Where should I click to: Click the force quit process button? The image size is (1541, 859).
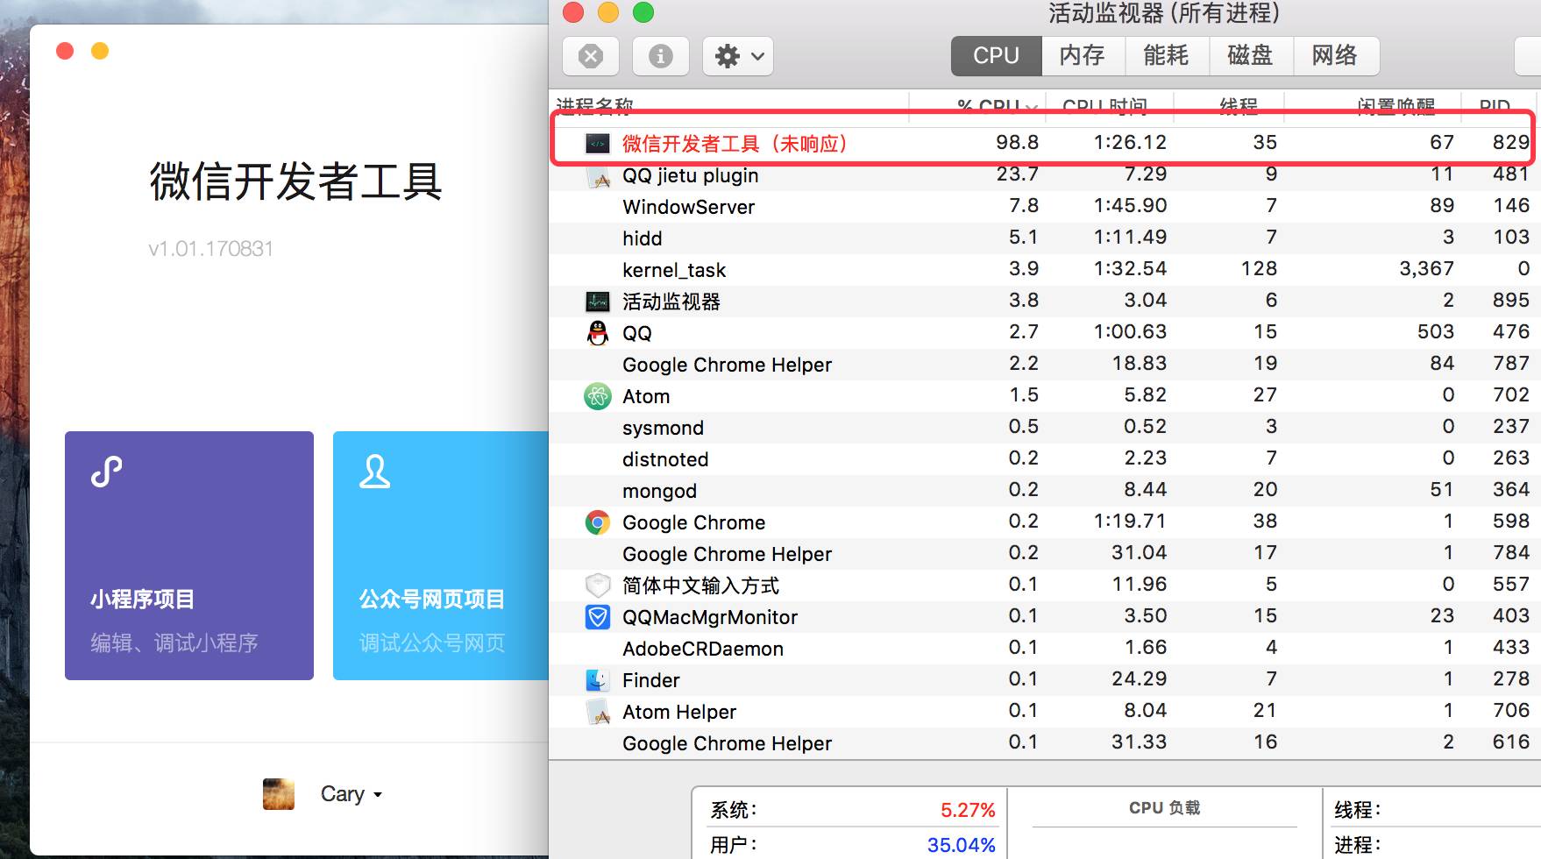point(591,57)
